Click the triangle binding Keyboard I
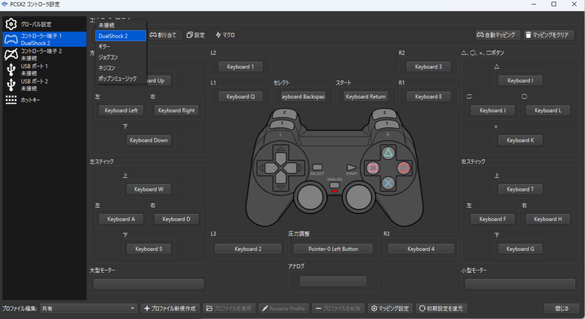This screenshot has height=319, width=585. [520, 80]
